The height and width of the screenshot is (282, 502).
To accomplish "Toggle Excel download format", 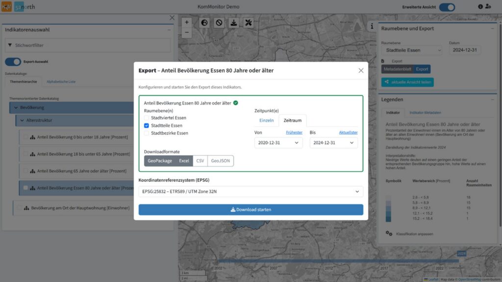I will point(184,161).
